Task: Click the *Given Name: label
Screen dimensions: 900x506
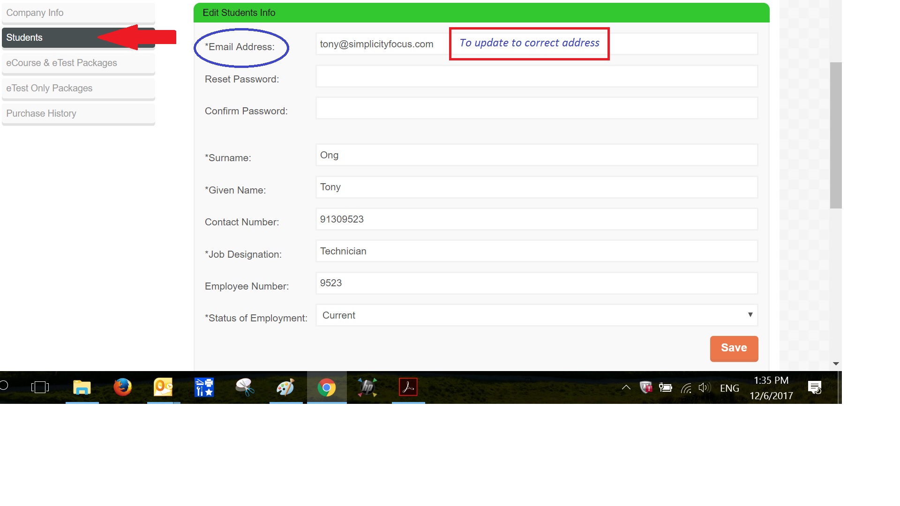Action: click(235, 191)
